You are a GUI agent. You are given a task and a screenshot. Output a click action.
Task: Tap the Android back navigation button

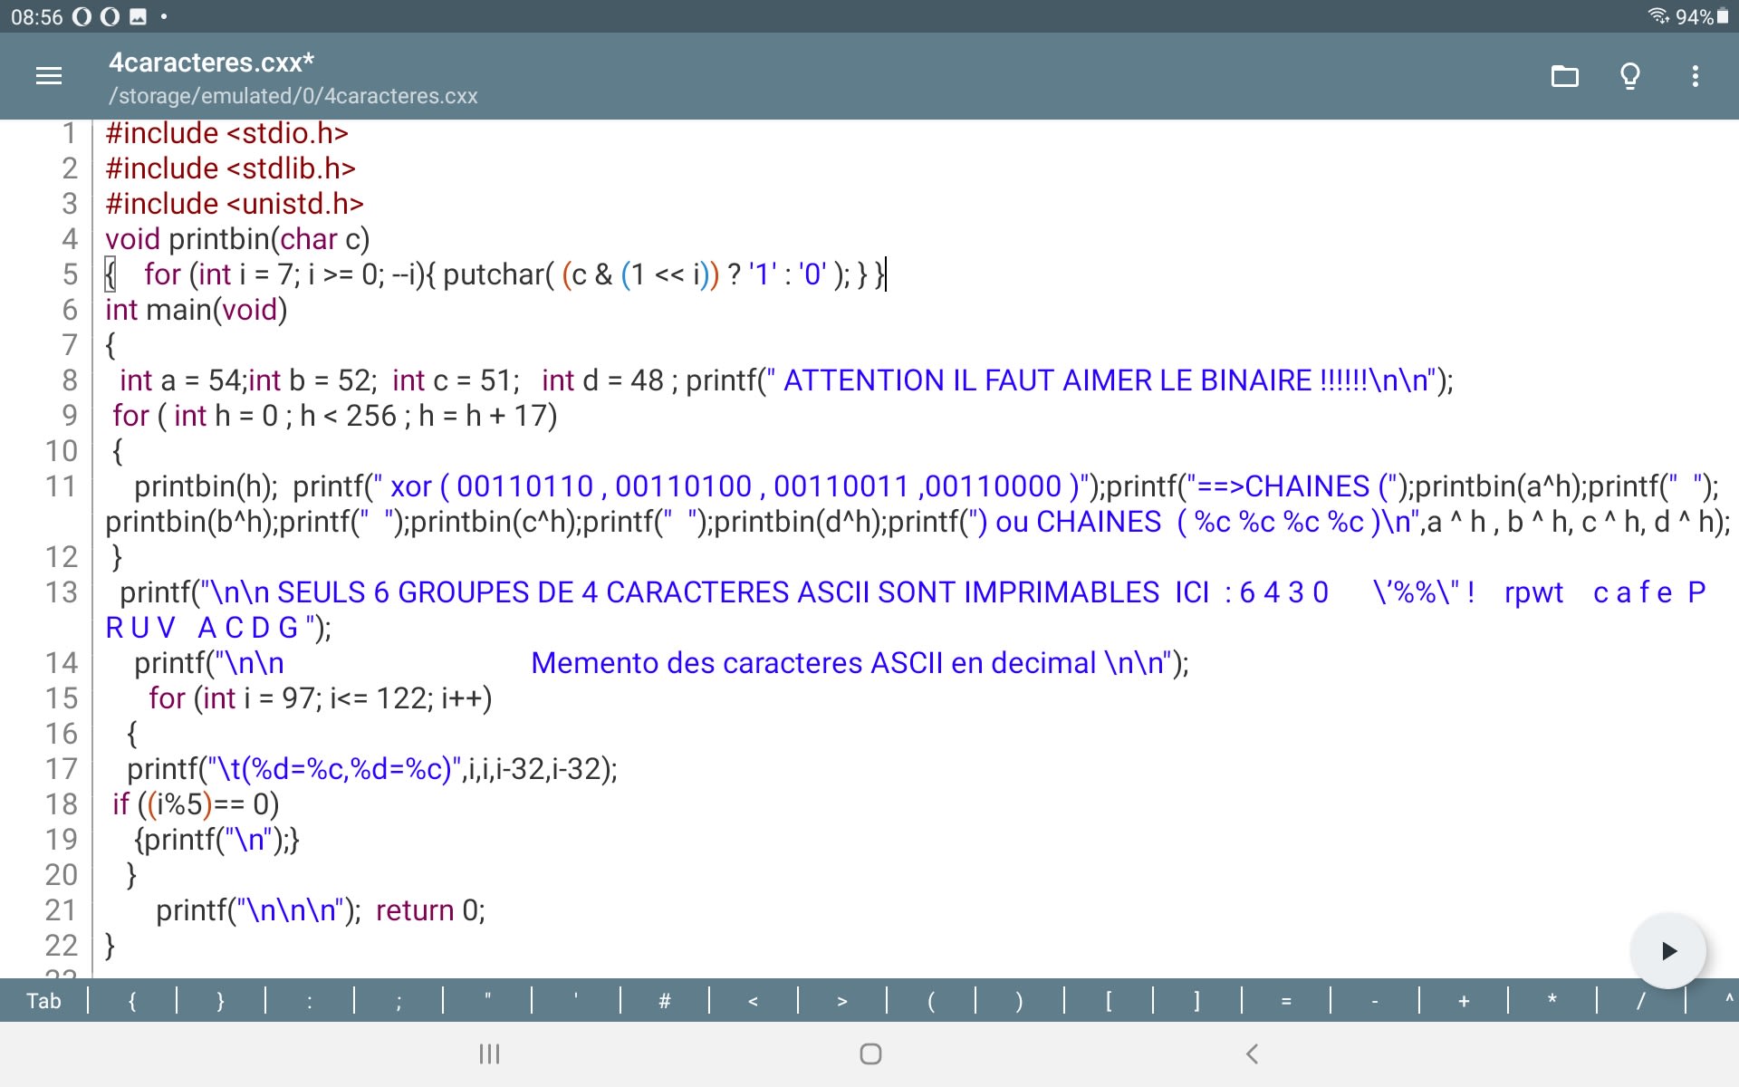point(1252,1053)
